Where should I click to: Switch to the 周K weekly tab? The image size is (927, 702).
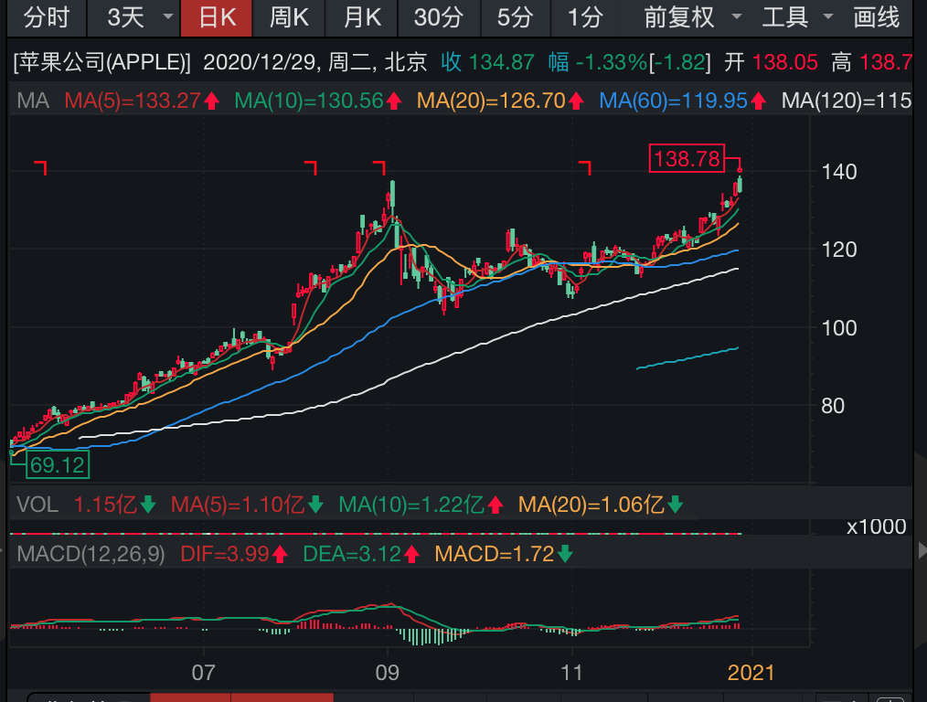(289, 17)
